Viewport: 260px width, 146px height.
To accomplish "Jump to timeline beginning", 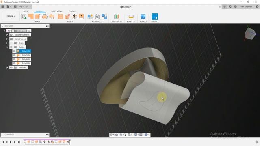I will pyautogui.click(x=3, y=142).
